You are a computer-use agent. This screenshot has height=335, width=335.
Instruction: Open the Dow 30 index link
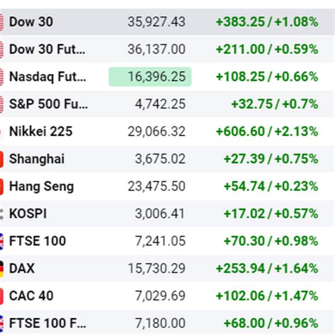[x=32, y=22]
